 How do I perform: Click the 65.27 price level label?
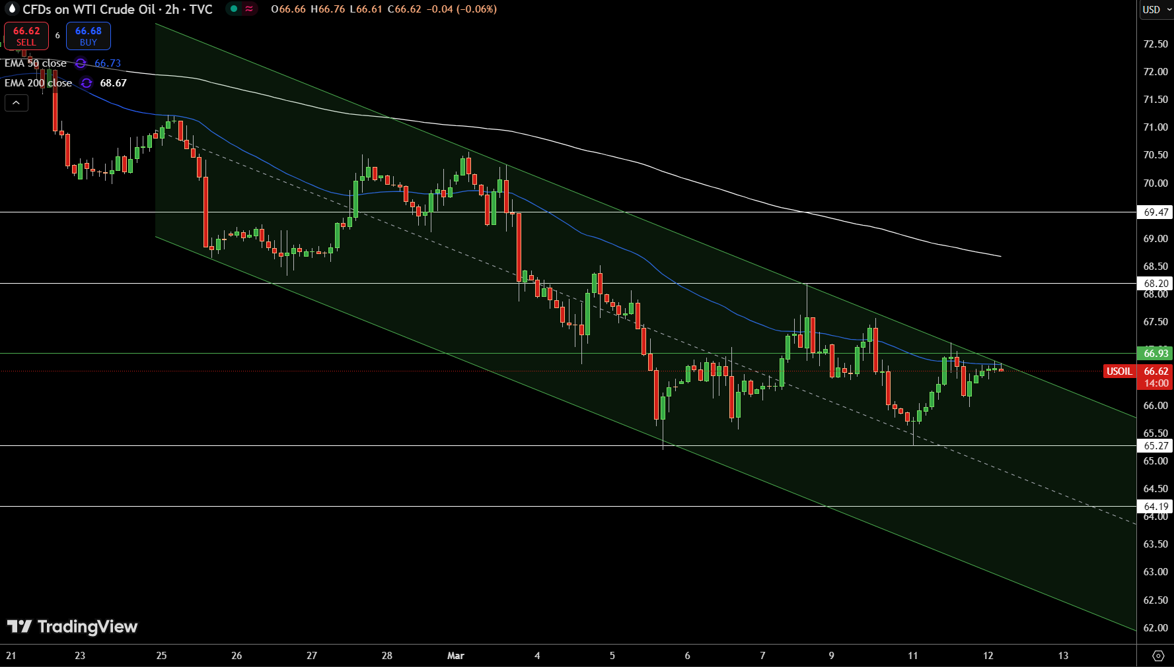(1156, 446)
